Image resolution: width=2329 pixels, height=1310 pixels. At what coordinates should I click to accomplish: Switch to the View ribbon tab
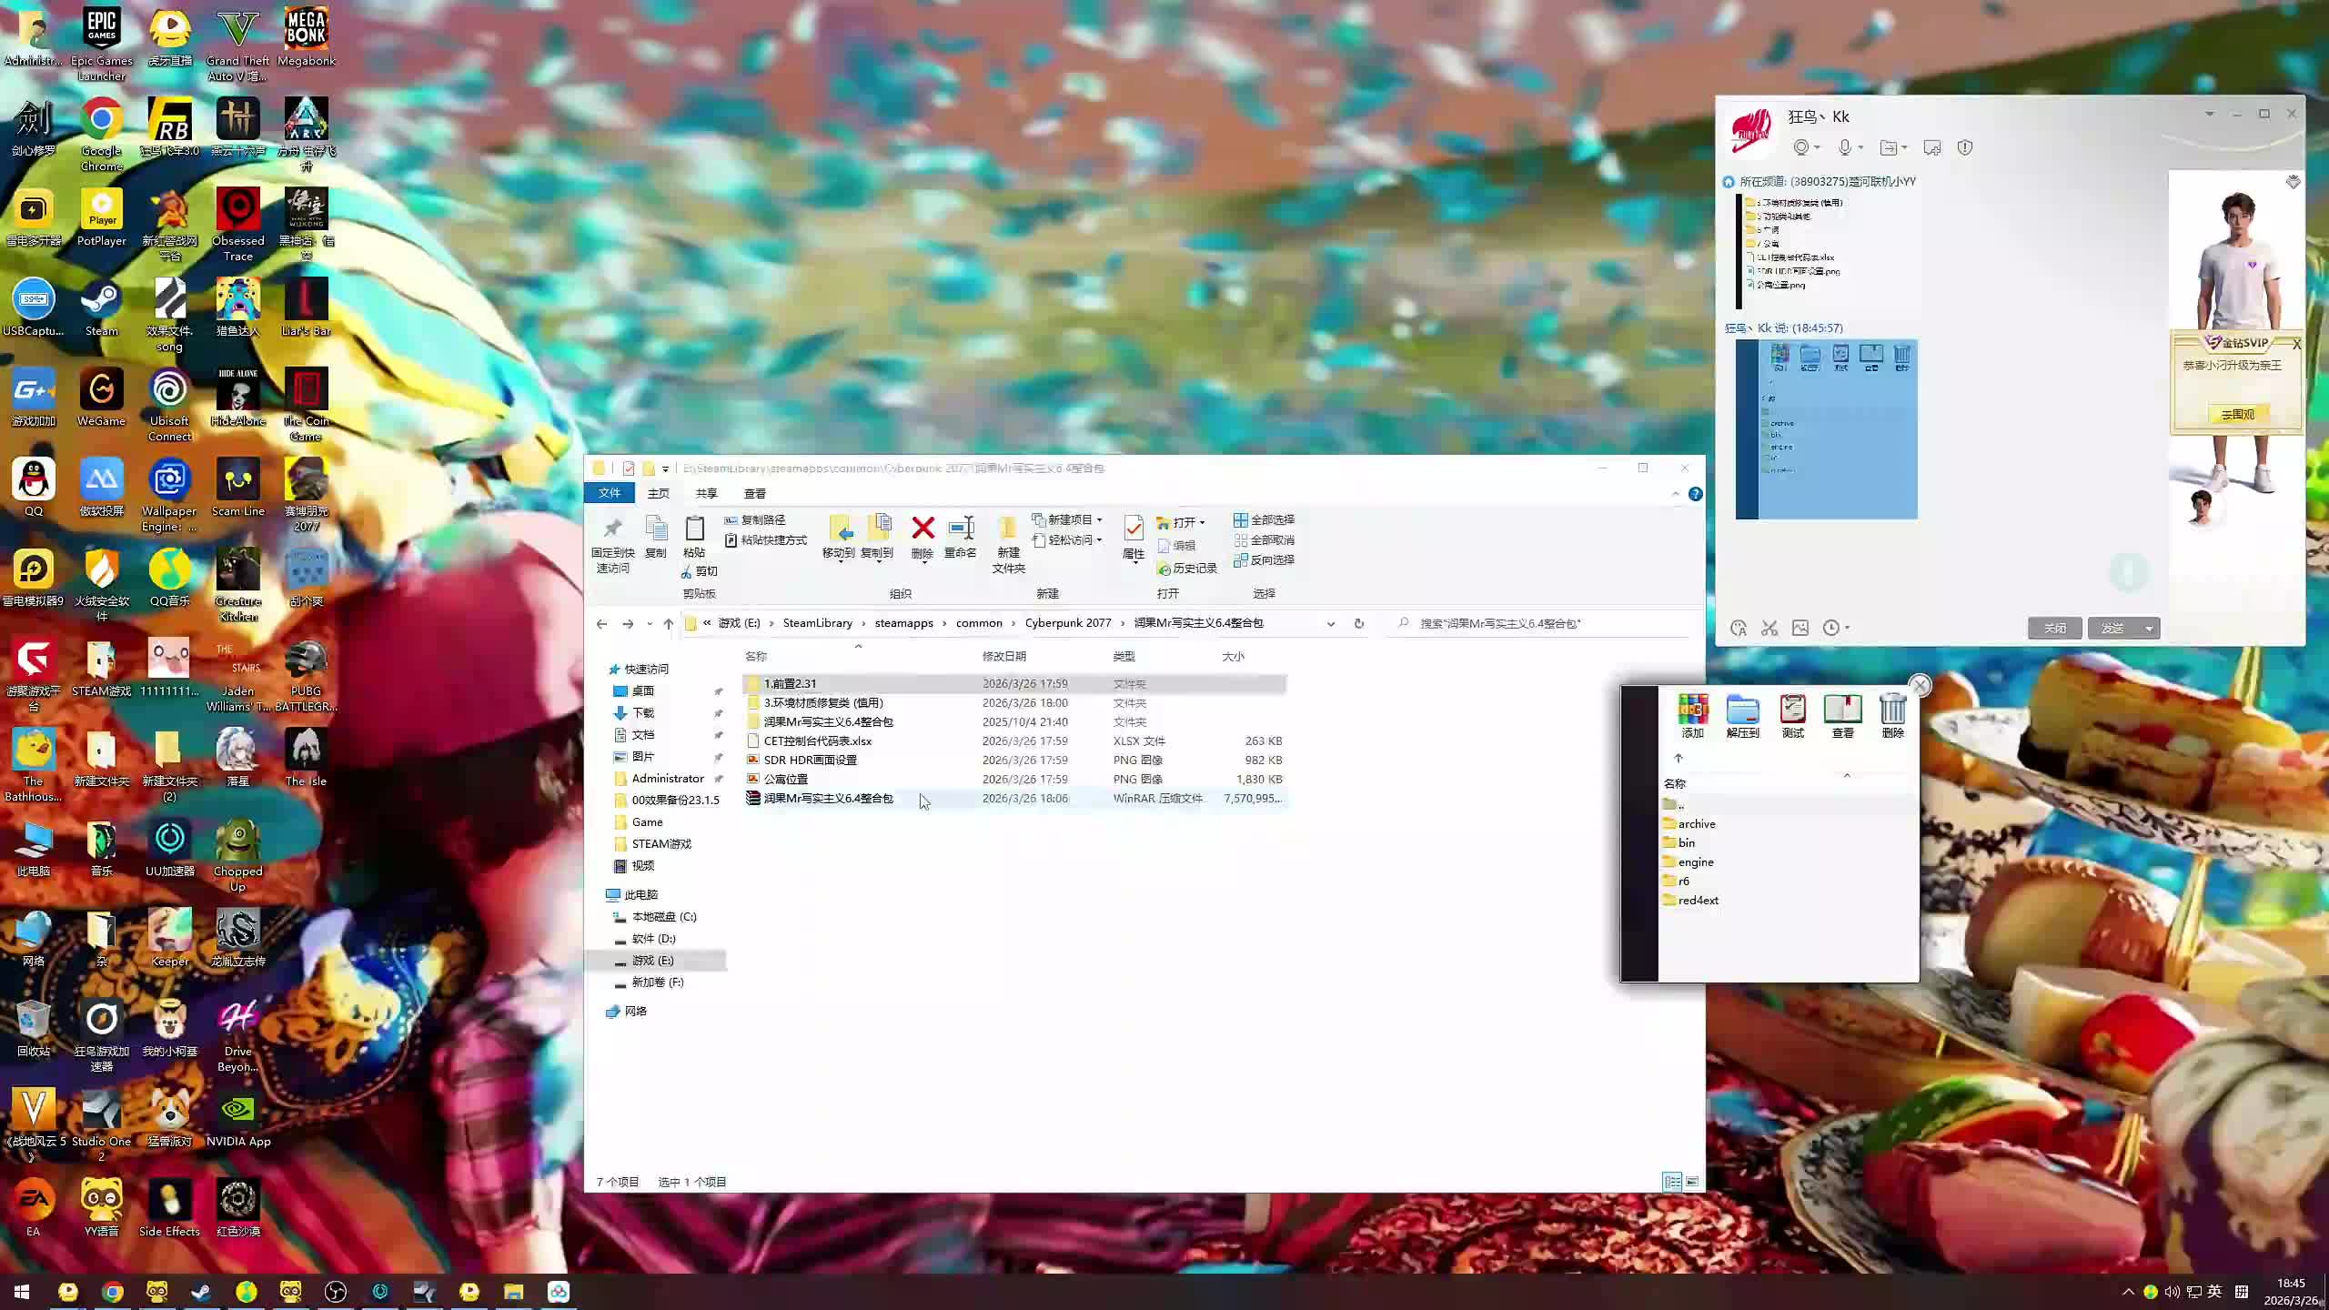(754, 493)
